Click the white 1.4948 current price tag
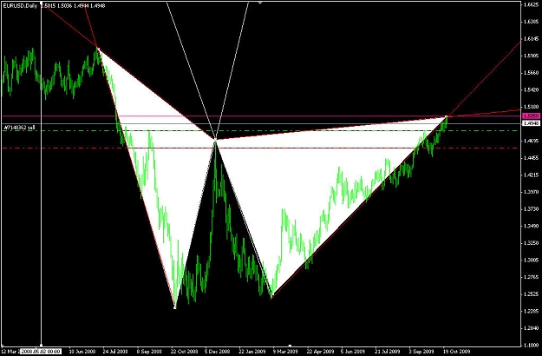 click(x=532, y=123)
